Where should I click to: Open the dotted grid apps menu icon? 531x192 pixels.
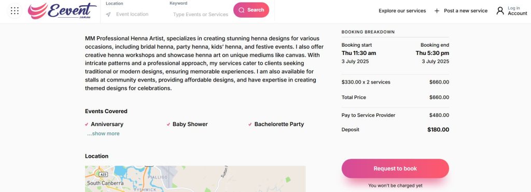15,11
